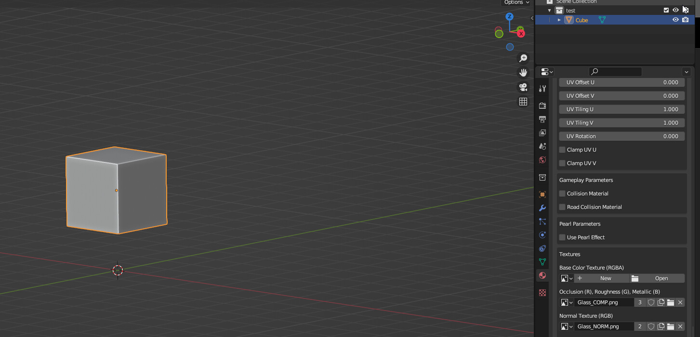Click the negative Z blue gizmo circle
700x337 pixels.
(510, 47)
